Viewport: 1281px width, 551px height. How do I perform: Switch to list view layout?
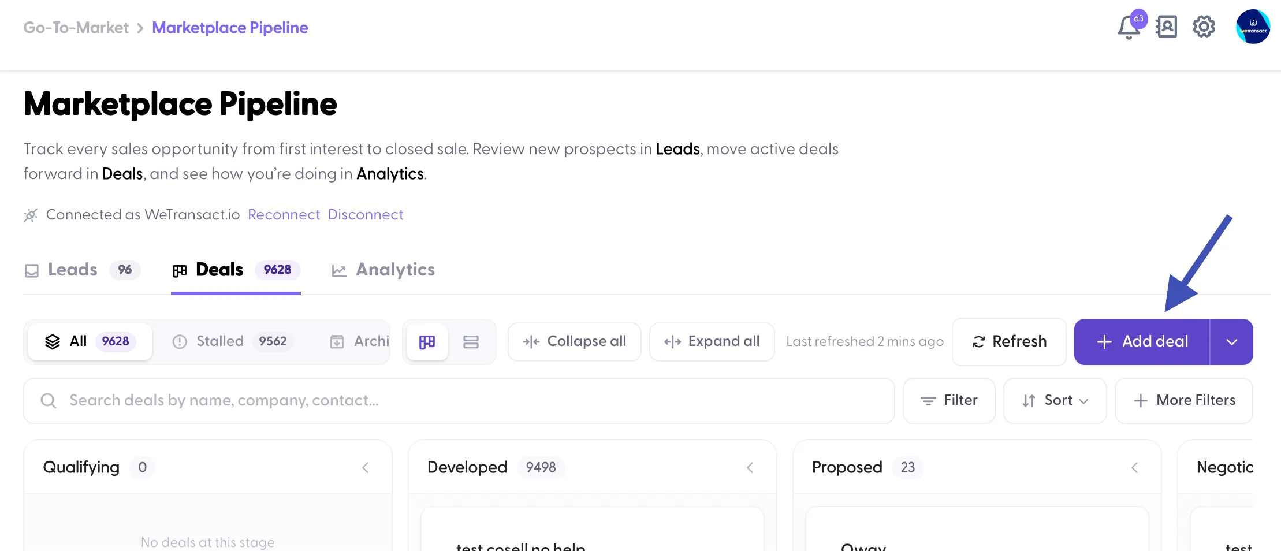pos(471,342)
